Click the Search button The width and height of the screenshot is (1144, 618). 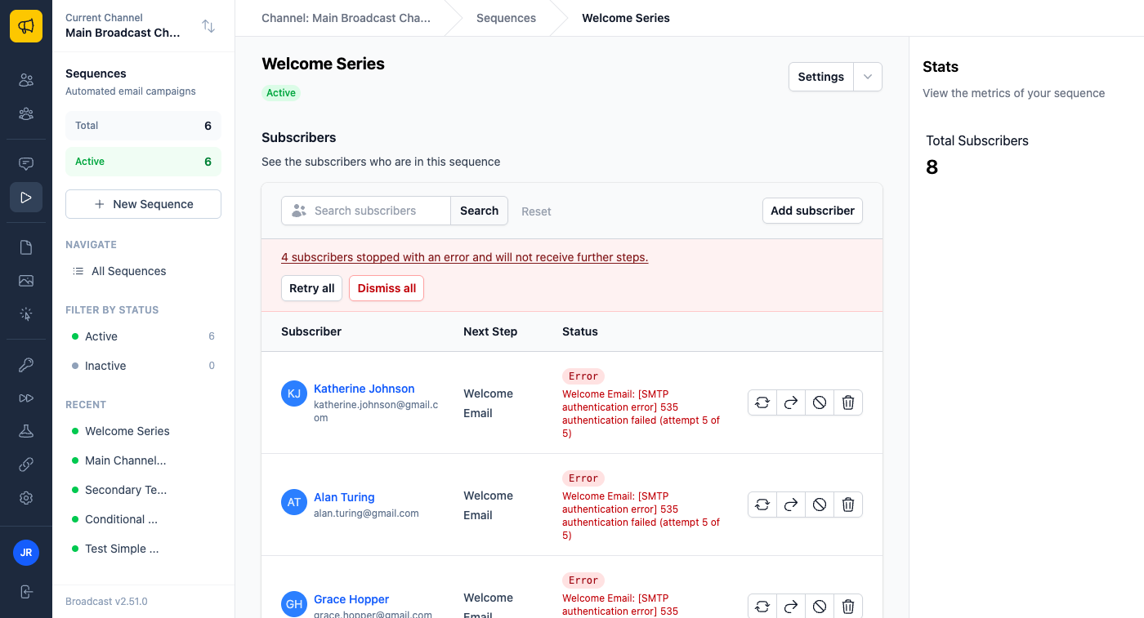479,211
